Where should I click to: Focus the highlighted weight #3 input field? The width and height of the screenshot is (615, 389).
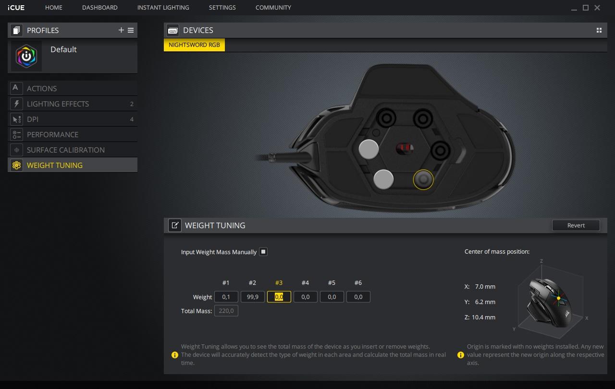(x=279, y=297)
